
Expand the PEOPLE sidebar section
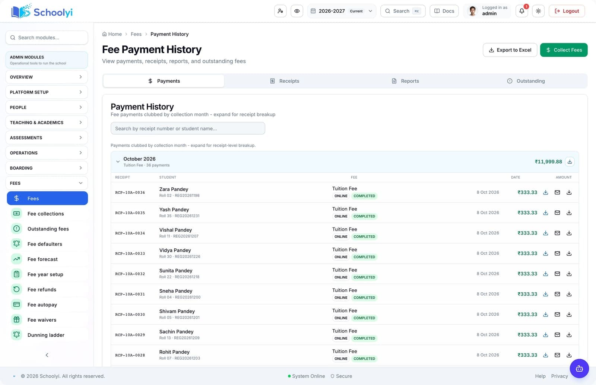pos(47,107)
